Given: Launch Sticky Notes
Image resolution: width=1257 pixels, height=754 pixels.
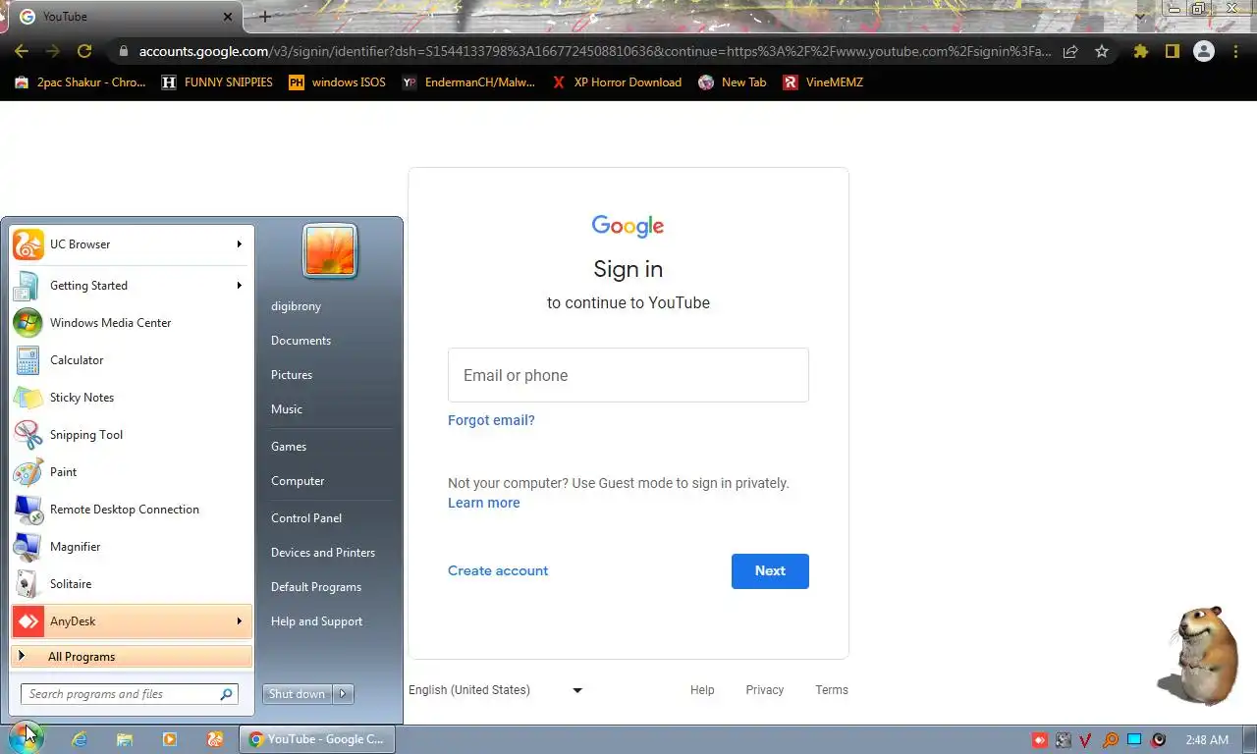Looking at the screenshot, I should [132, 398].
